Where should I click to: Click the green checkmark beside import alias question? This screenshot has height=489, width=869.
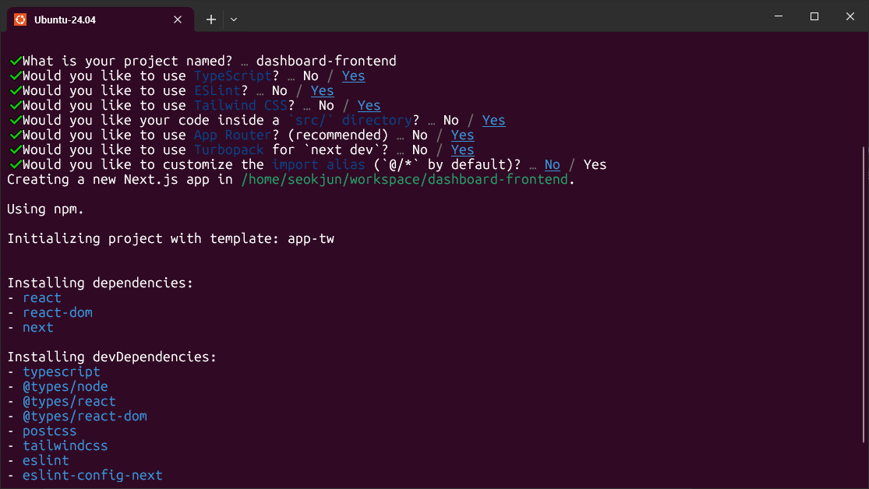[x=16, y=164]
